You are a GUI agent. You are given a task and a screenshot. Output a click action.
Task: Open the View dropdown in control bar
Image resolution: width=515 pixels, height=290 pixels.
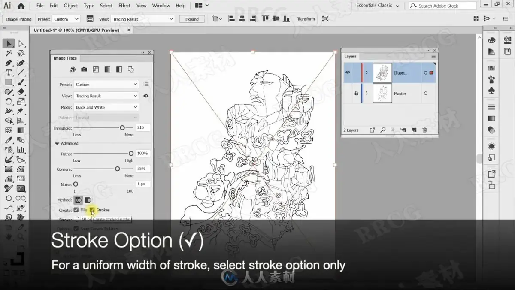tap(142, 19)
